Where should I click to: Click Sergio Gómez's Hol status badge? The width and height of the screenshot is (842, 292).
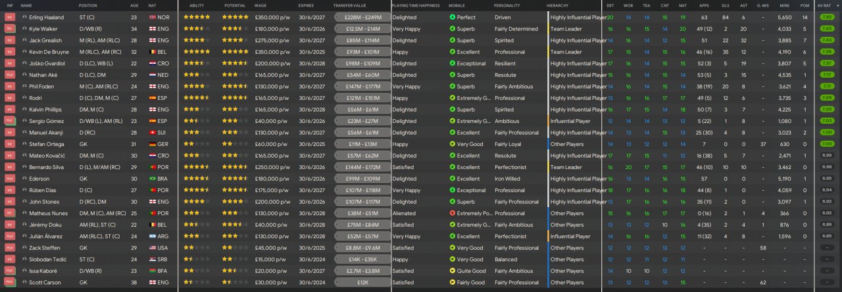[9, 121]
